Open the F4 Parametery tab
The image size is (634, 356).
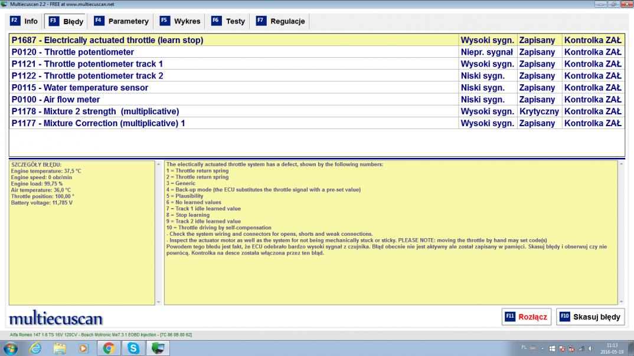122,21
